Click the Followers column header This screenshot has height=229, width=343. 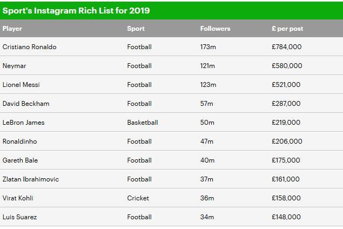[215, 29]
